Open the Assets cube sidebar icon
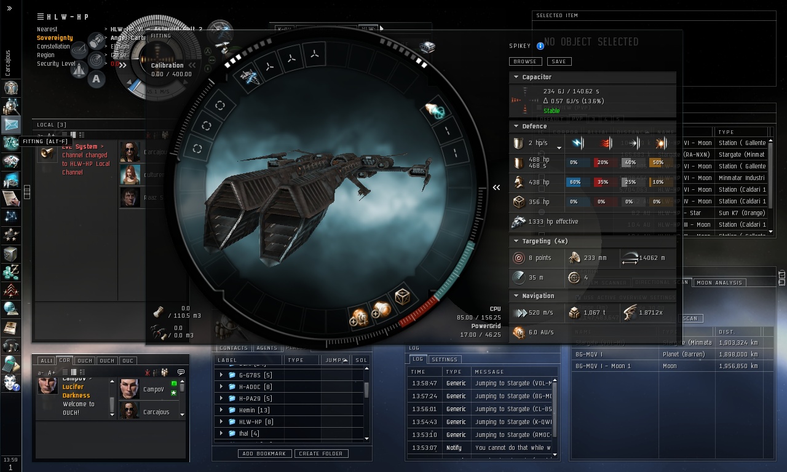 (x=11, y=254)
